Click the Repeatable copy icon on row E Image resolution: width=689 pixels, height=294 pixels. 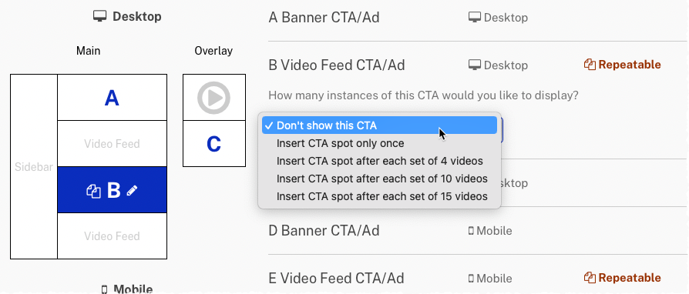[590, 278]
